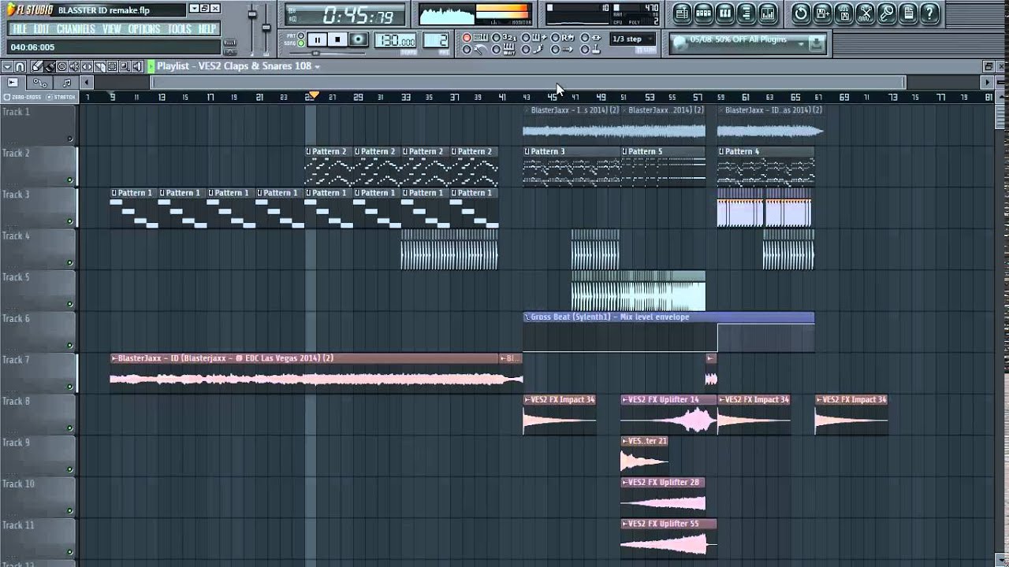This screenshot has width=1009, height=567.
Task: Open Pattern 3 clip menu
Action: click(527, 151)
